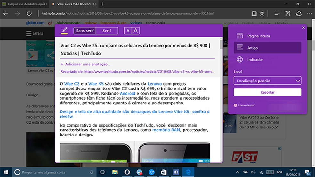Open volume control in tray
315x177 pixels.
(x=253, y=172)
